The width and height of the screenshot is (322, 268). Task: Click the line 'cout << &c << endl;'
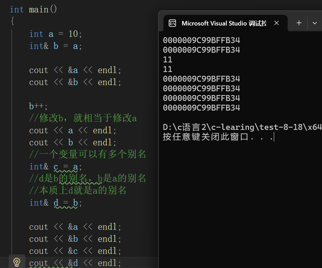tap(75, 251)
